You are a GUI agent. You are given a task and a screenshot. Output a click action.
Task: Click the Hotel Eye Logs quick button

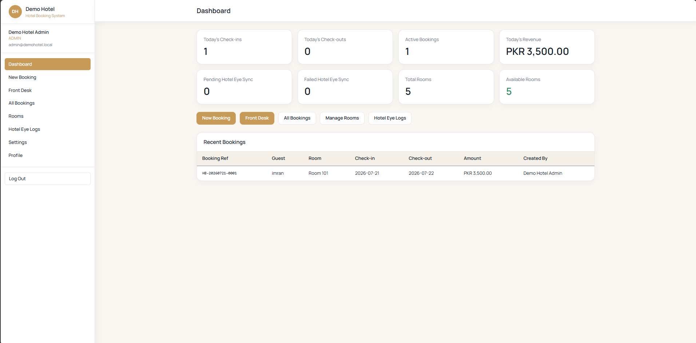click(x=390, y=118)
